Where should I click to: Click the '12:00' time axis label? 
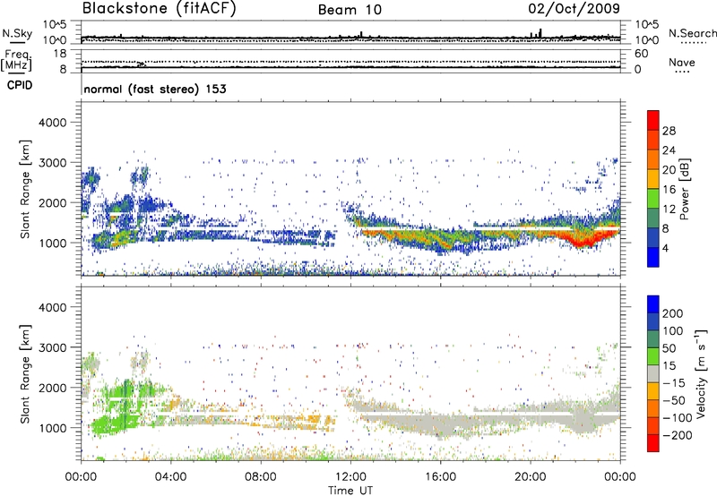coord(350,477)
